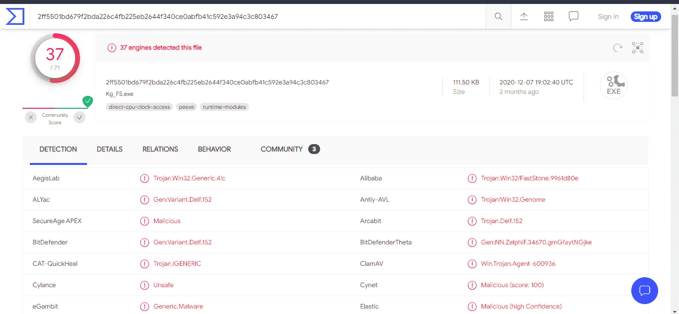Click Malicious (high Confidence) Elastic result
Viewport: 679px width, 314px height.
521,307
